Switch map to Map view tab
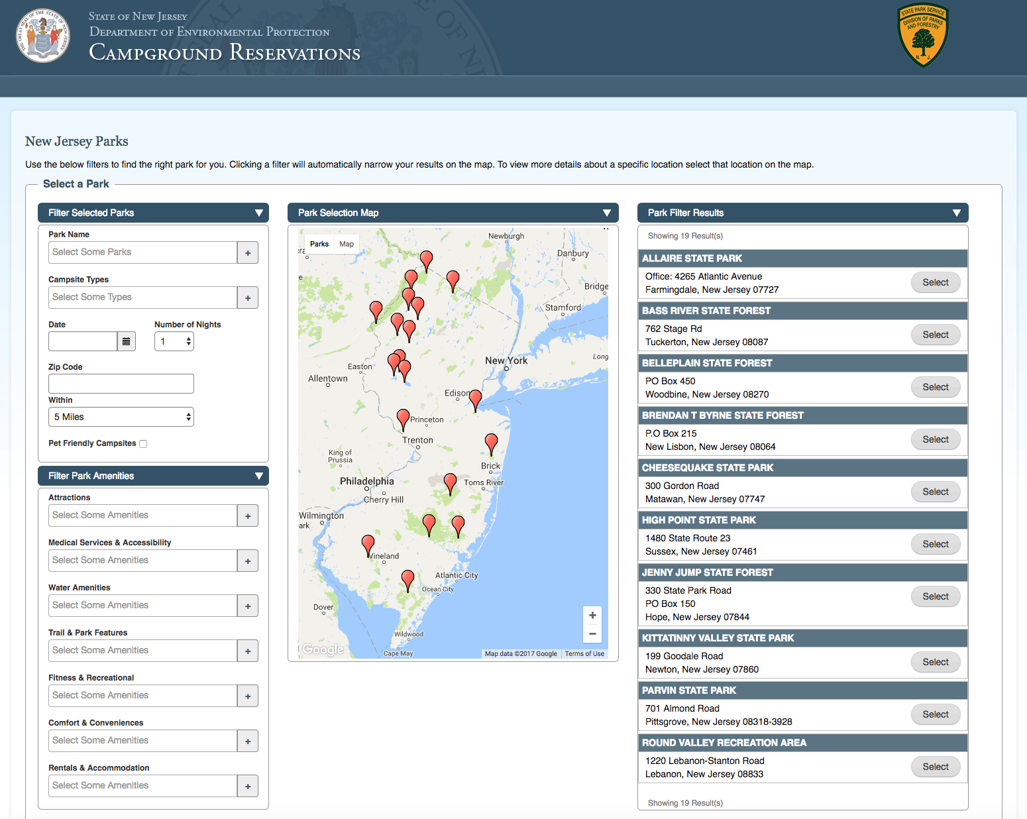The height and width of the screenshot is (819, 1027). (x=347, y=244)
